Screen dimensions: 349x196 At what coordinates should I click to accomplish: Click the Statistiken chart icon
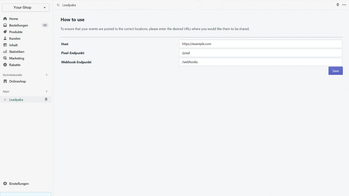(5, 51)
